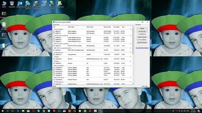Open taskbar Search magnifier
This screenshot has width=202, height=113.
(8, 111)
